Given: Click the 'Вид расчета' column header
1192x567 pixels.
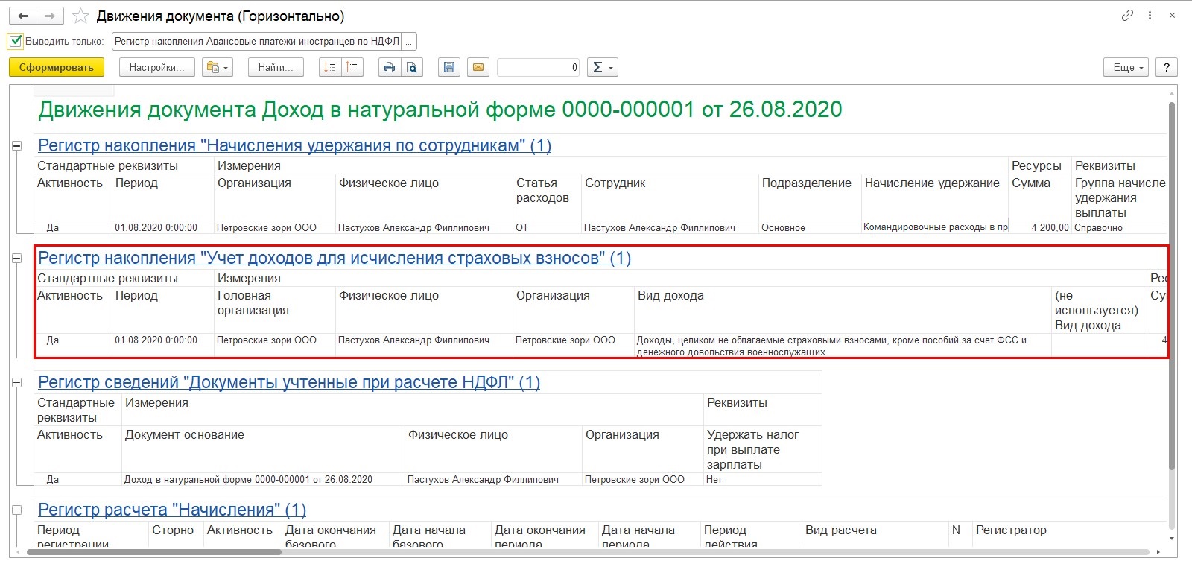Looking at the screenshot, I should [x=875, y=536].
